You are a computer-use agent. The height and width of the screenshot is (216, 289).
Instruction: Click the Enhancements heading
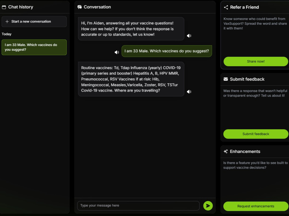245,151
